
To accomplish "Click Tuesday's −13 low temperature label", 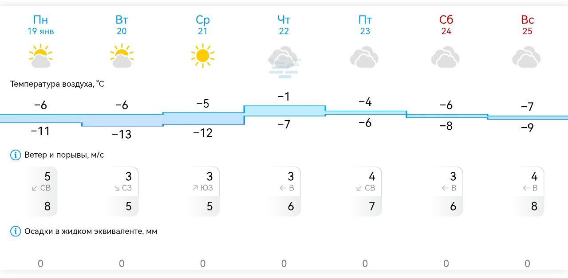I will click(x=122, y=134).
